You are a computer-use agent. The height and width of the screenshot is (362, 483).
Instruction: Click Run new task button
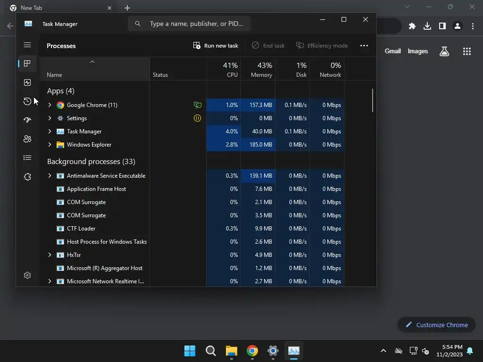point(216,46)
